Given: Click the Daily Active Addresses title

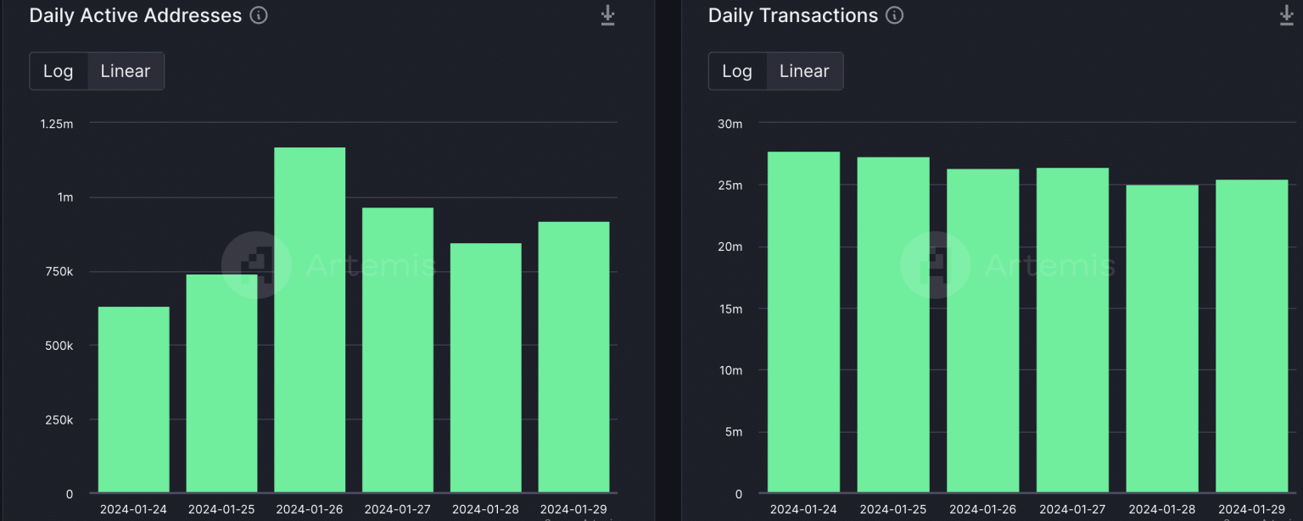Looking at the screenshot, I should (x=136, y=15).
